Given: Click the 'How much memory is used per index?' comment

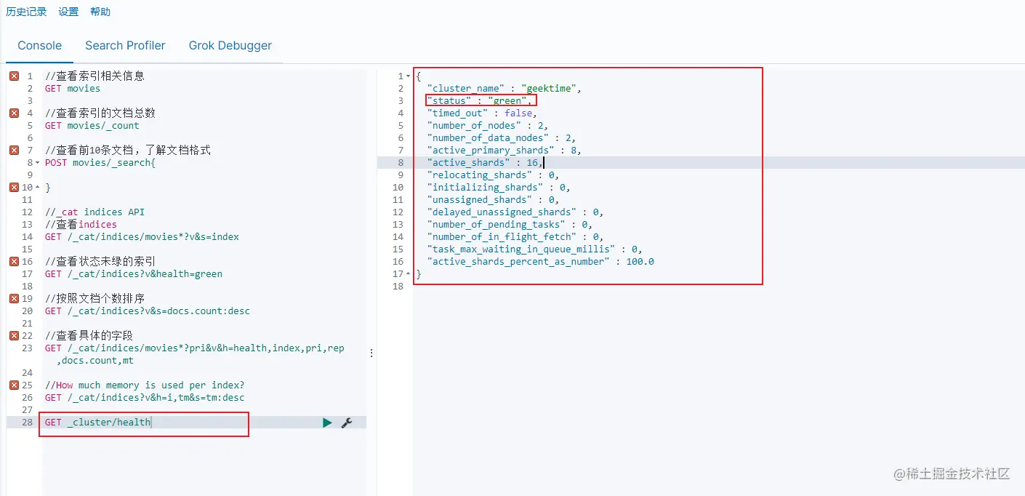Looking at the screenshot, I should (145, 385).
